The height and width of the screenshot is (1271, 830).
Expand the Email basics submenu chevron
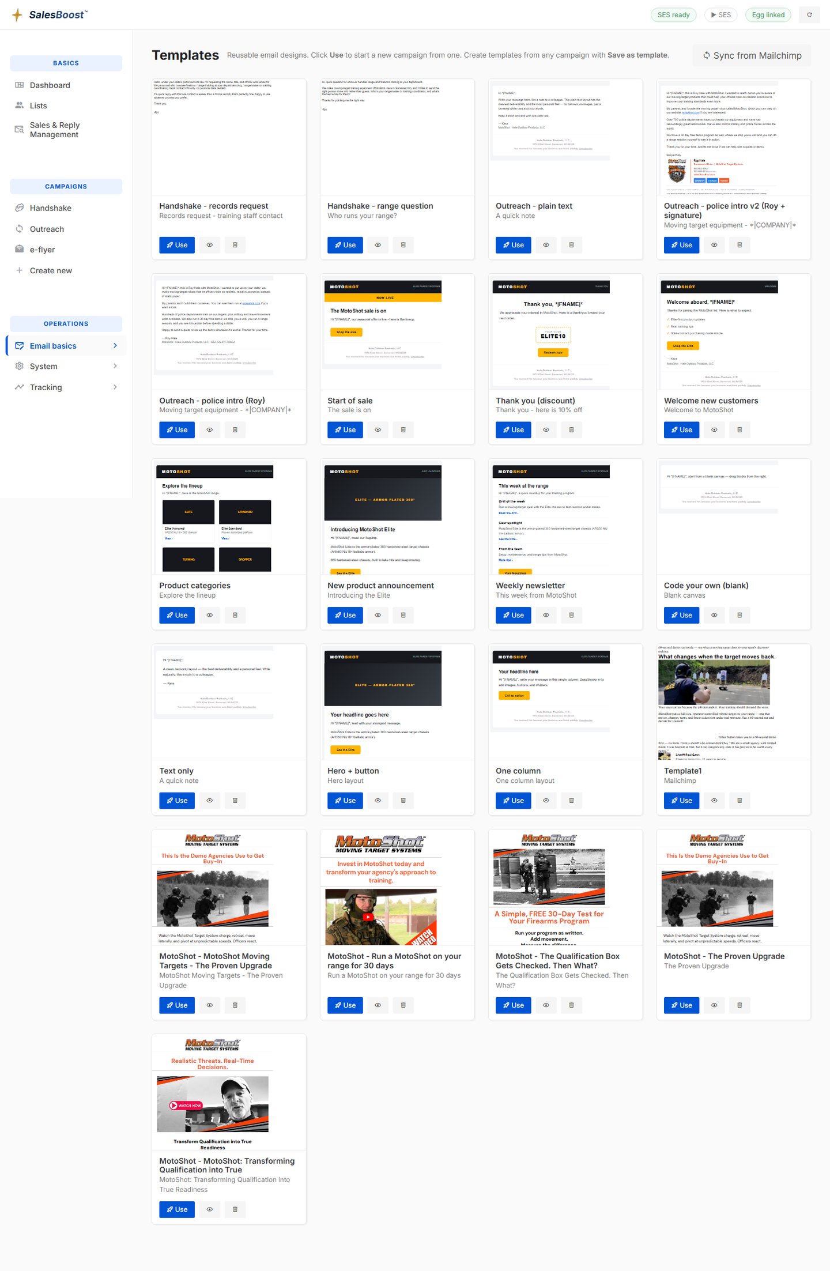pyautogui.click(x=115, y=346)
